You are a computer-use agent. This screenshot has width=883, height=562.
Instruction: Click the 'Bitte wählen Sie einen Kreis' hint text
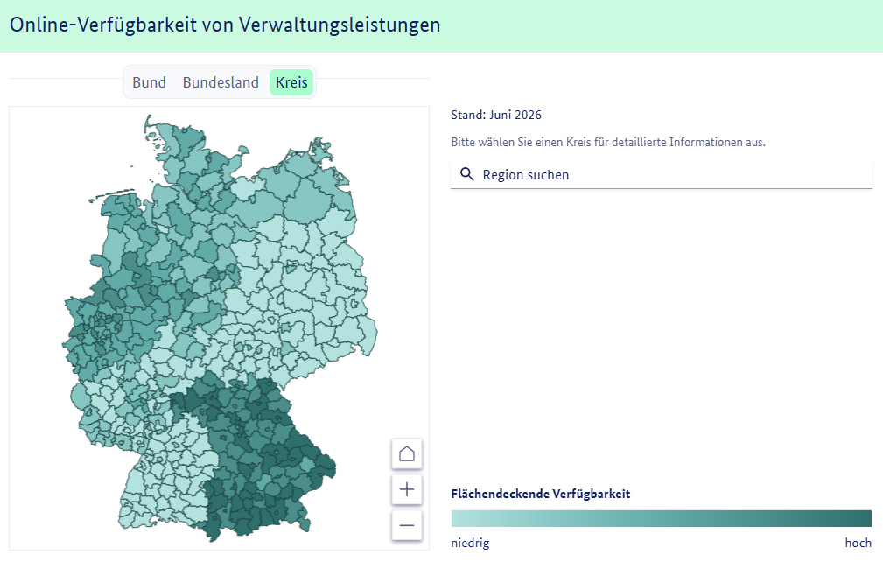(x=608, y=142)
